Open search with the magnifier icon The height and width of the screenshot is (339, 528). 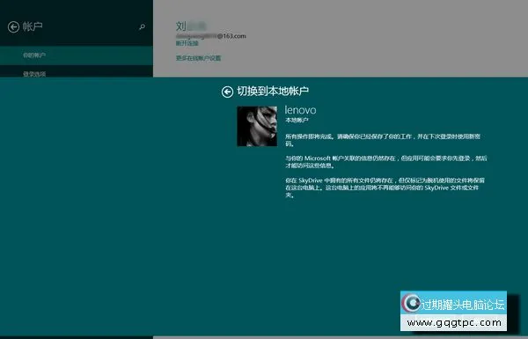click(142, 26)
